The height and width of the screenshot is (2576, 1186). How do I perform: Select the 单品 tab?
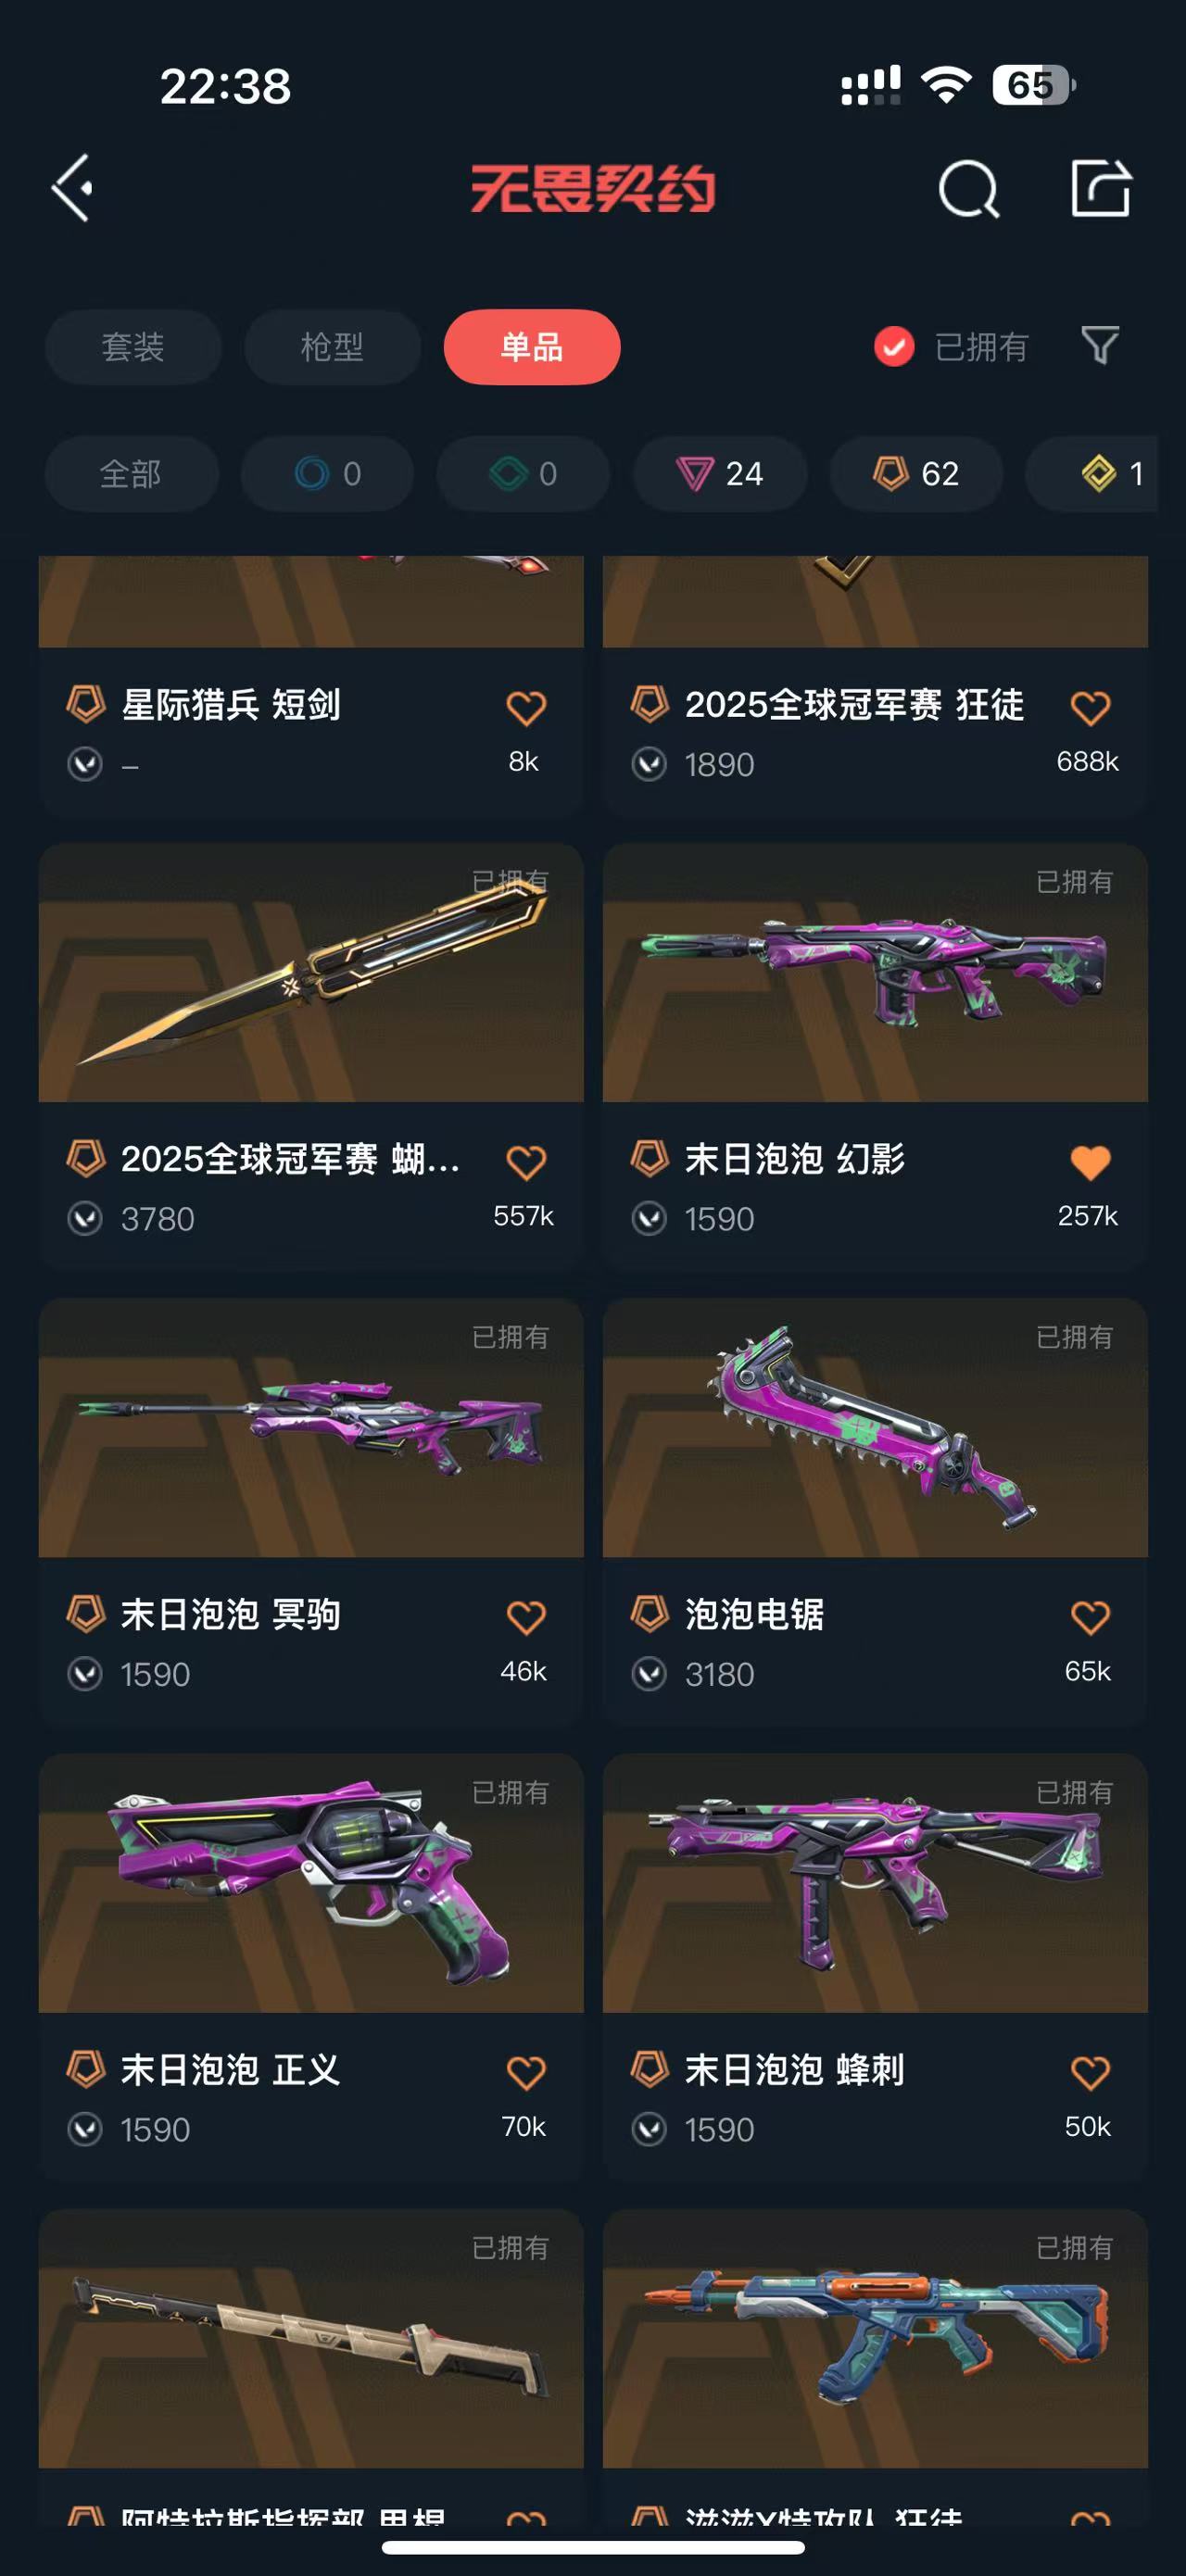point(532,347)
